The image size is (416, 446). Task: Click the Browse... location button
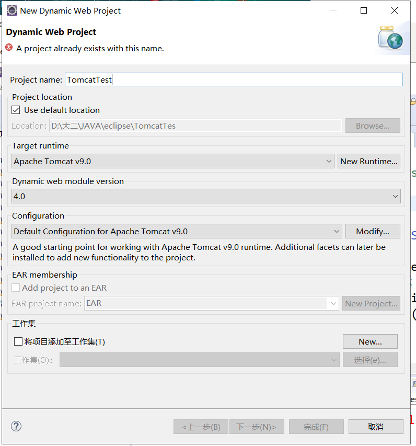click(x=373, y=125)
